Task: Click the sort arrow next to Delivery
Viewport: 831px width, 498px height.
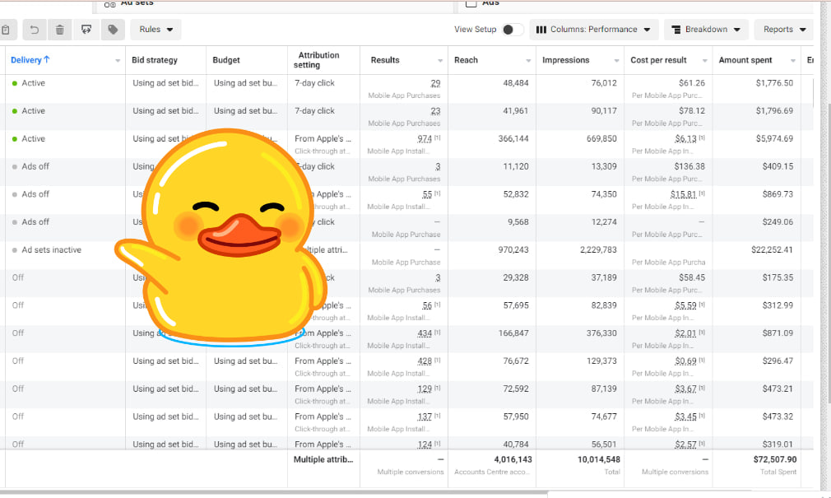Action: click(47, 59)
